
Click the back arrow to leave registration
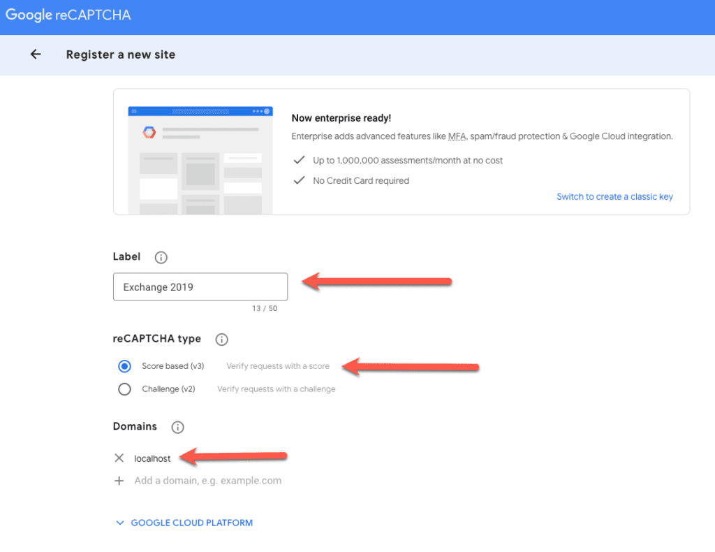36,54
